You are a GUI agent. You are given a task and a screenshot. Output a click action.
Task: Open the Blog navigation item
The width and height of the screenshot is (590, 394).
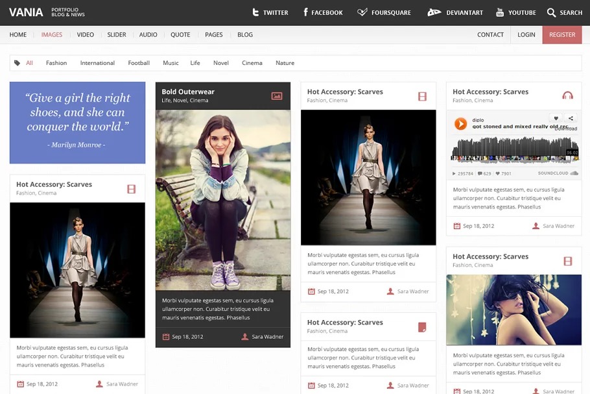[244, 34]
